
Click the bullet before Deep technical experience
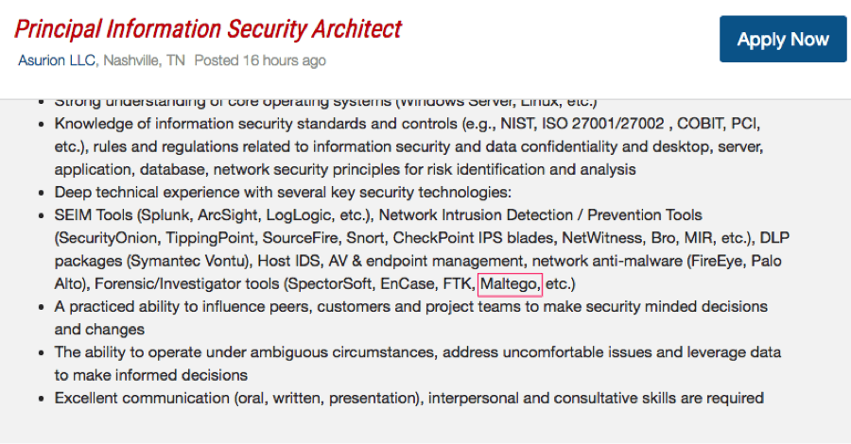coord(42,193)
